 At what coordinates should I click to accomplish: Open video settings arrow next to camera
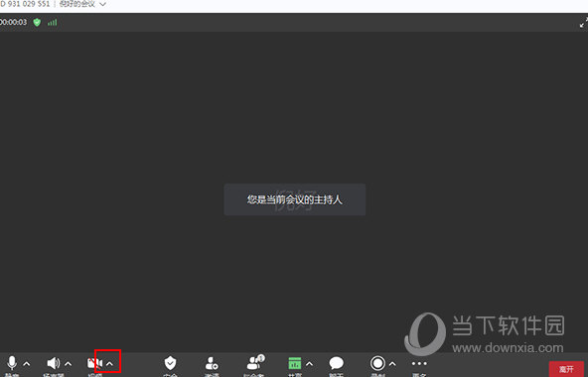click(x=109, y=363)
